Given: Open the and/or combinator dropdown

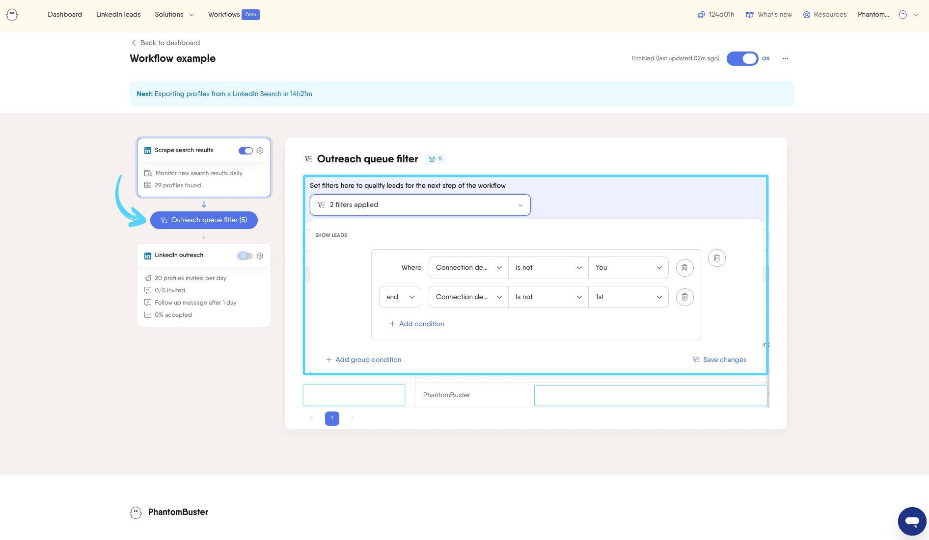Looking at the screenshot, I should (400, 297).
